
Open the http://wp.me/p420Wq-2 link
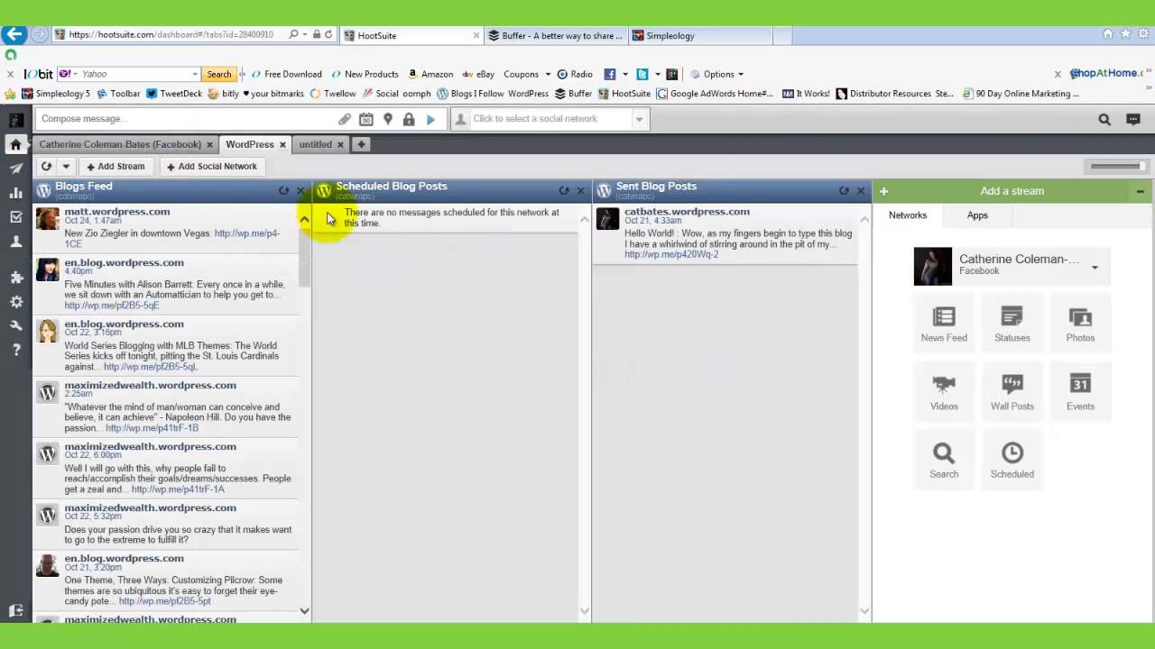coord(671,254)
